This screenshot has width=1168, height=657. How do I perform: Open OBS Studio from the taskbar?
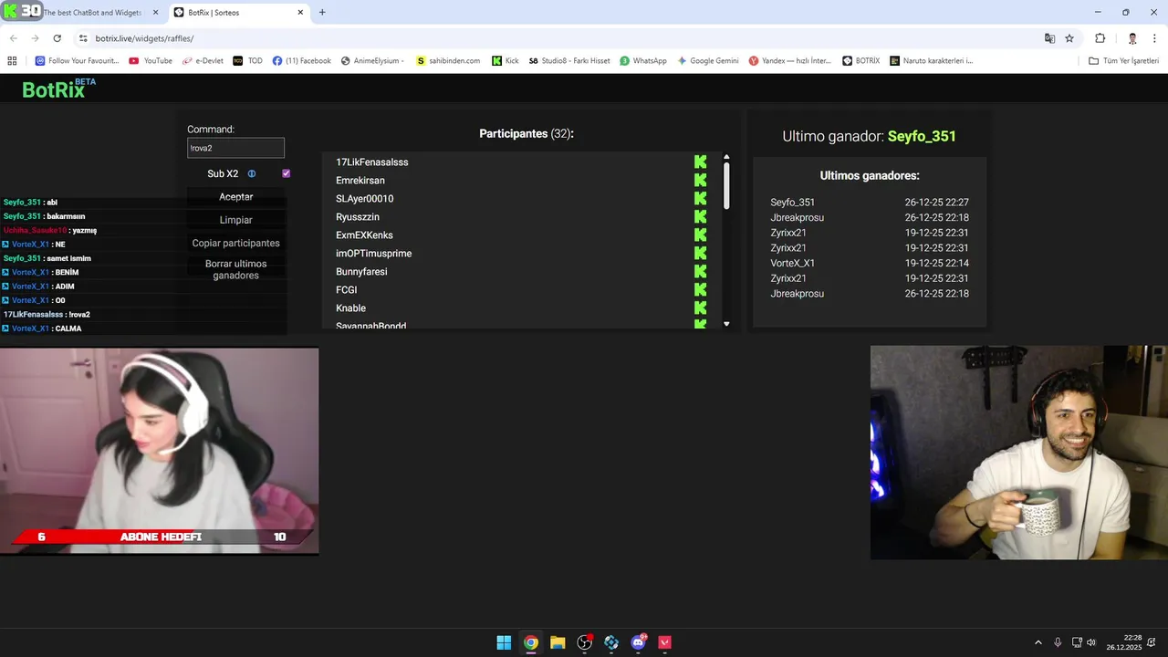pyautogui.click(x=585, y=642)
